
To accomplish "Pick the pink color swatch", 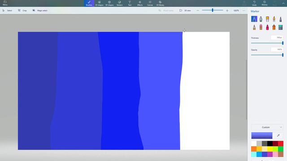I will (x=275, y=154).
